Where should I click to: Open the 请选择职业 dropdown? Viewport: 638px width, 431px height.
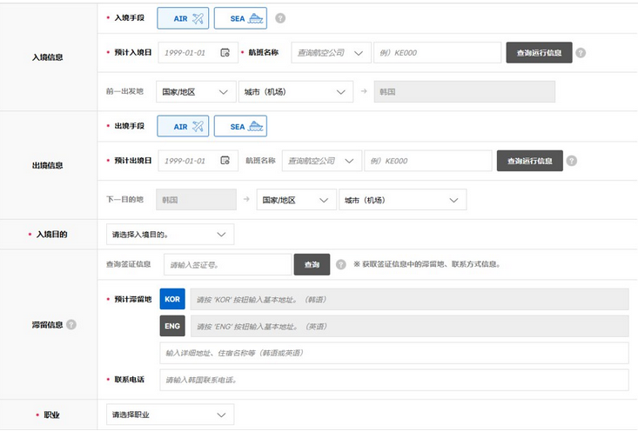coord(170,414)
